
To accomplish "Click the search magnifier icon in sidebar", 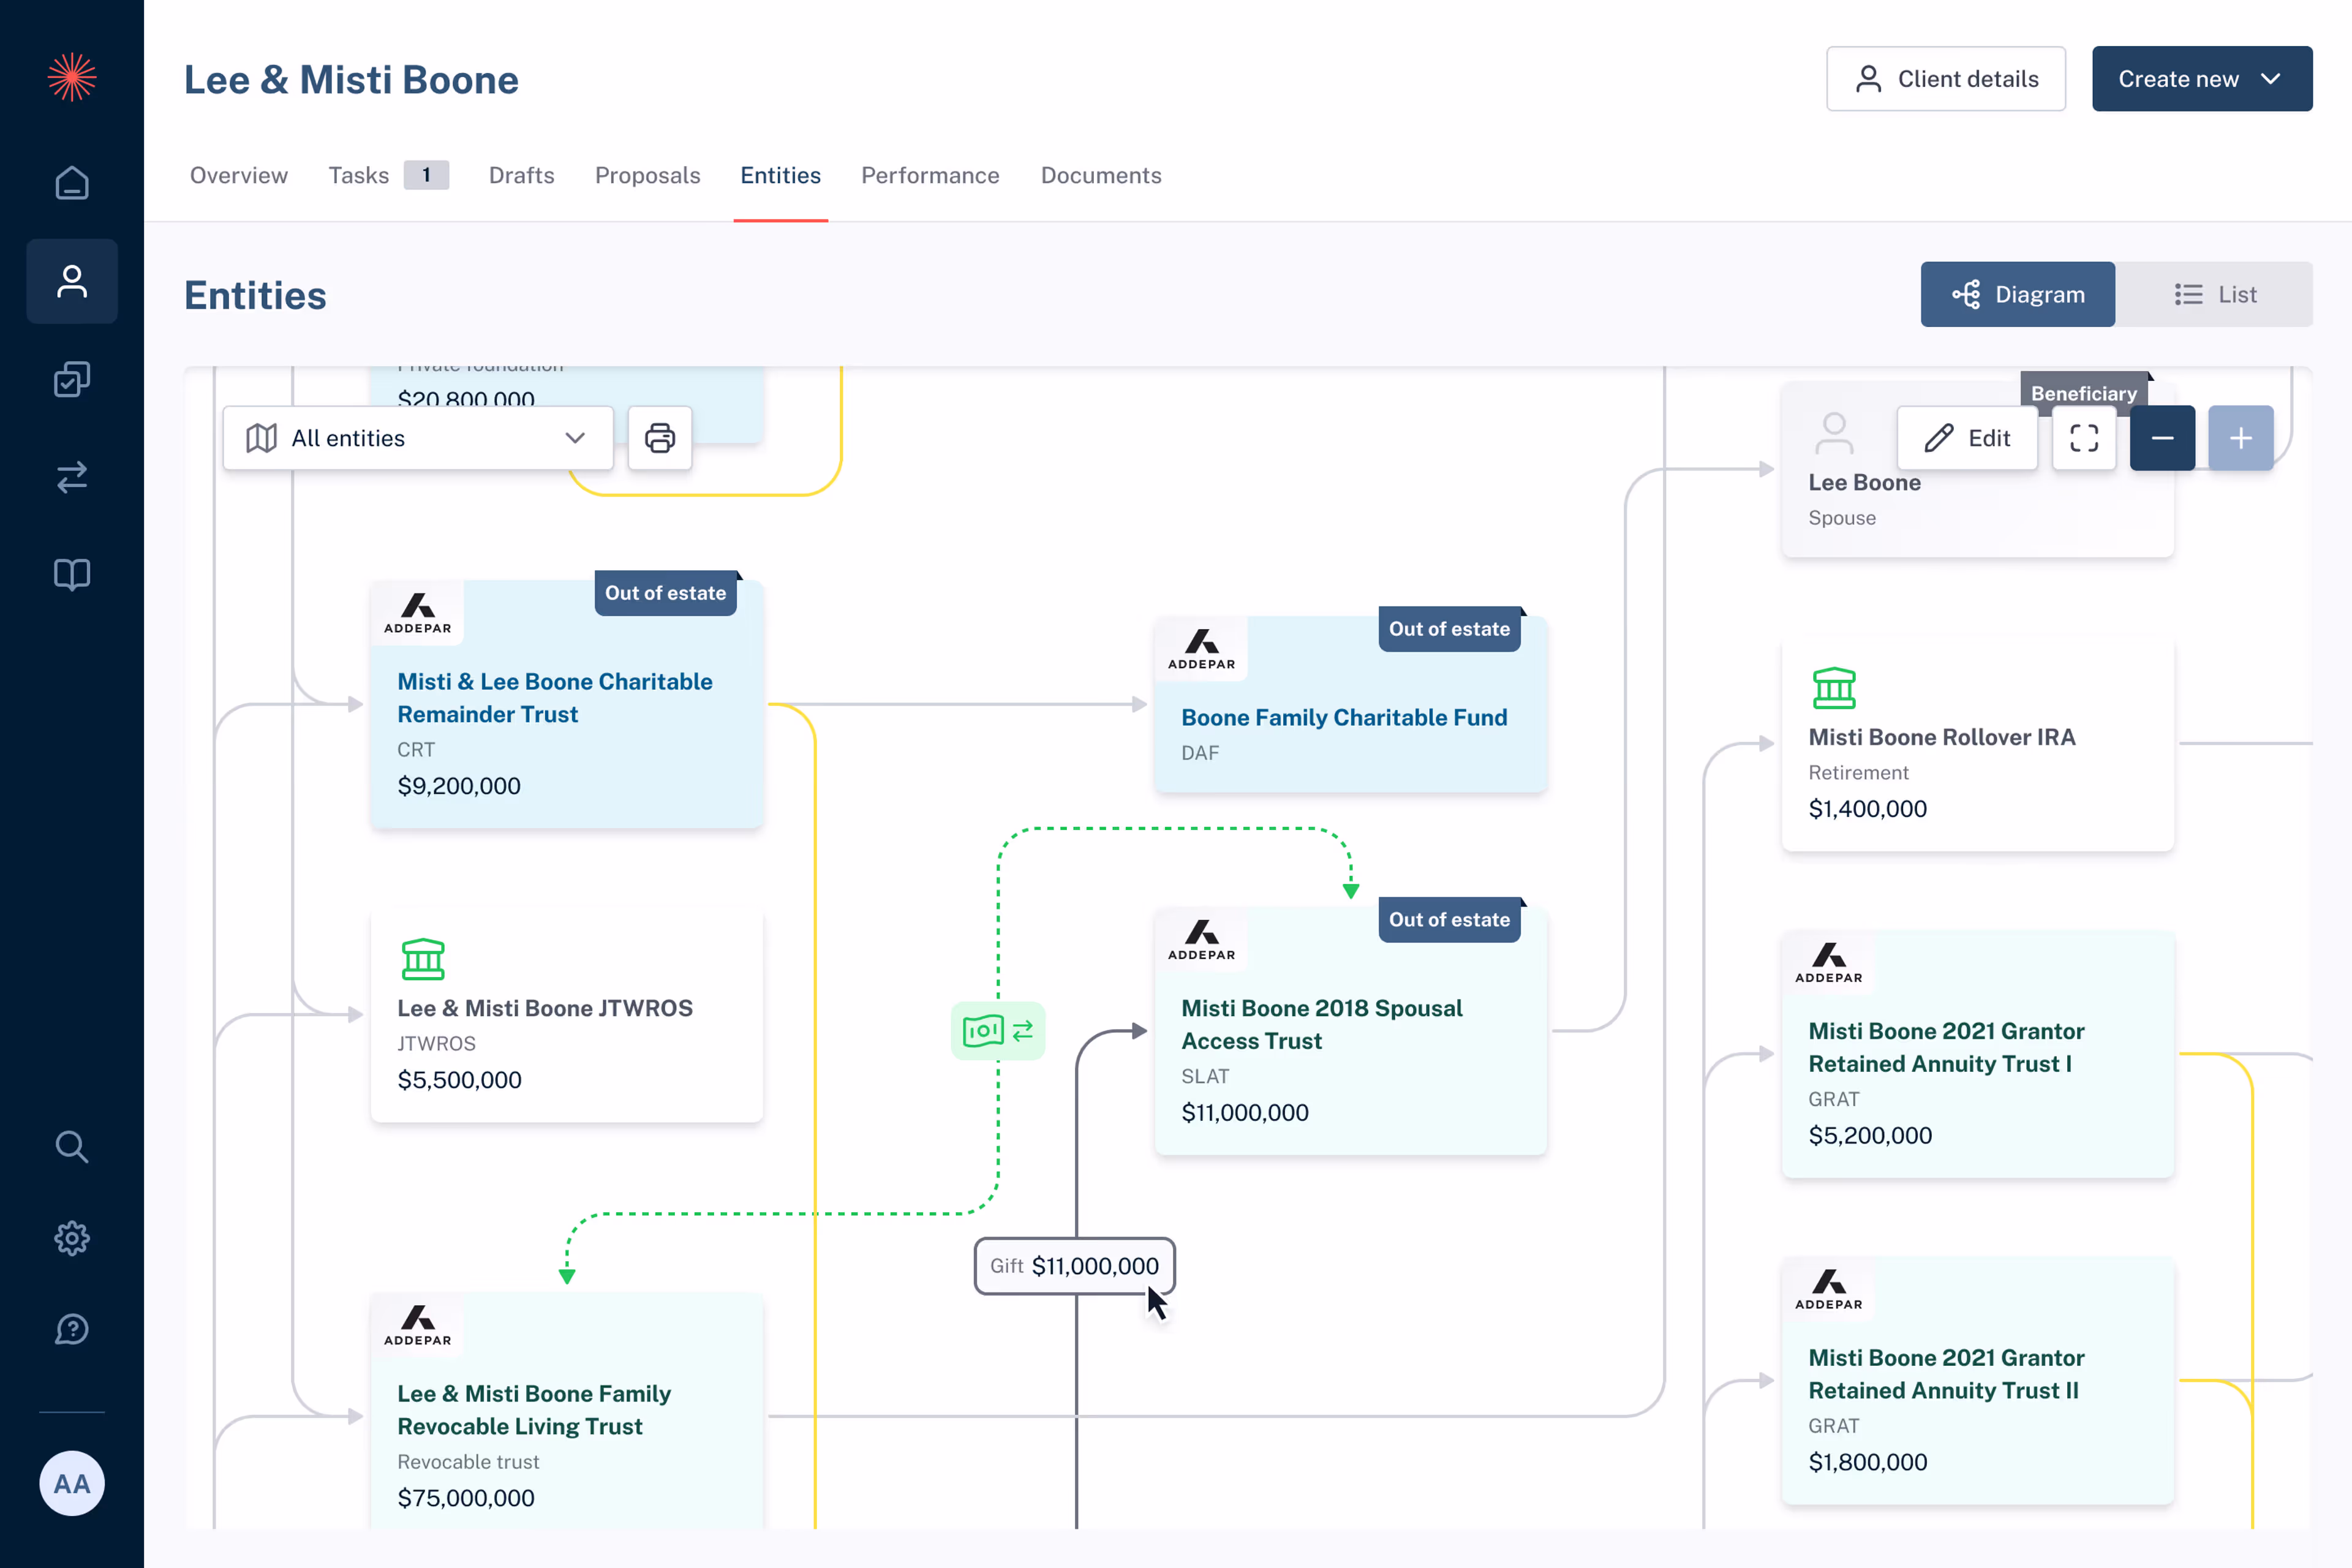I will (72, 1147).
